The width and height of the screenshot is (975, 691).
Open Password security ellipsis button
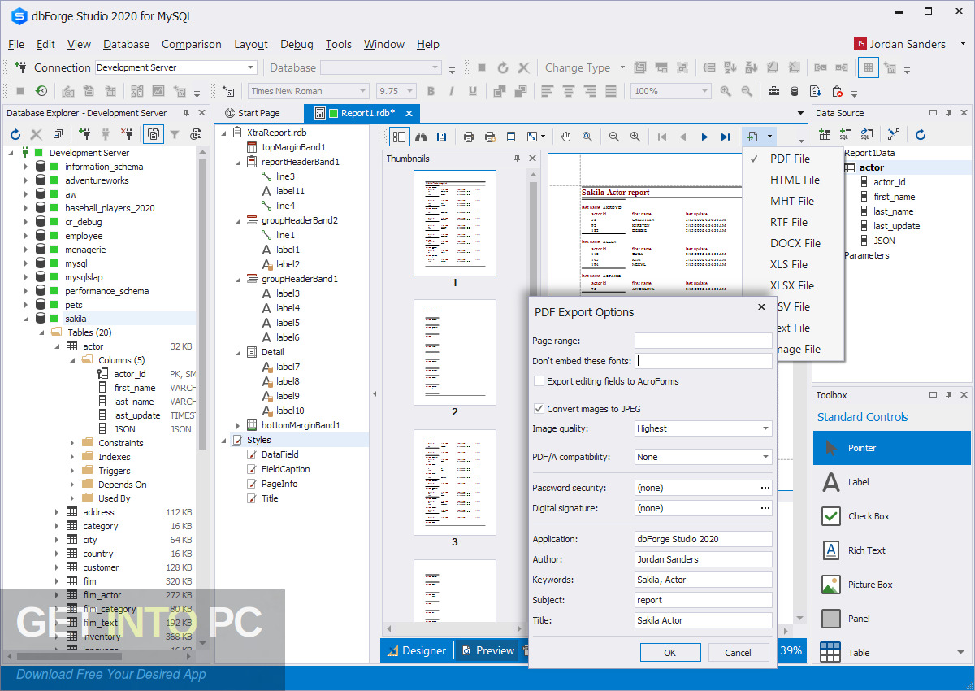[765, 488]
